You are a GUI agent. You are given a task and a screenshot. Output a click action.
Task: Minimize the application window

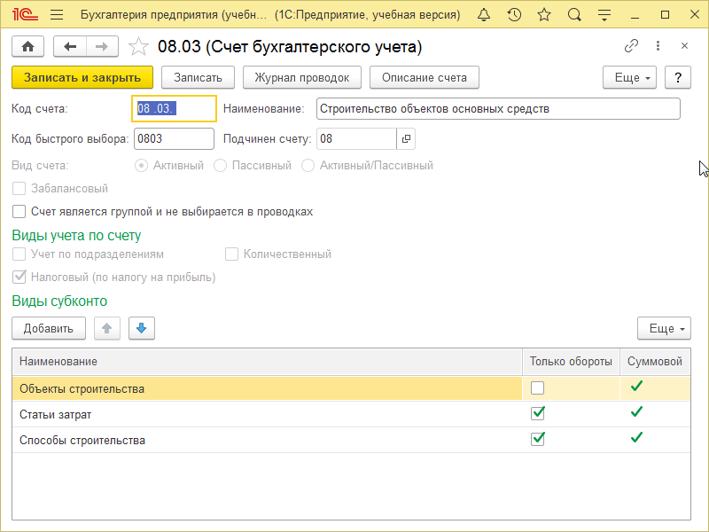pos(635,15)
